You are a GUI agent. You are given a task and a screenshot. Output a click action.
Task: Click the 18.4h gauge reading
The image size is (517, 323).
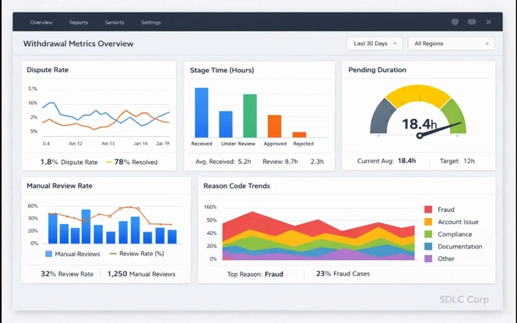point(420,125)
